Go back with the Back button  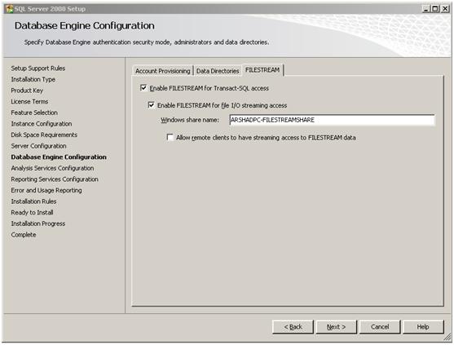tap(293, 327)
